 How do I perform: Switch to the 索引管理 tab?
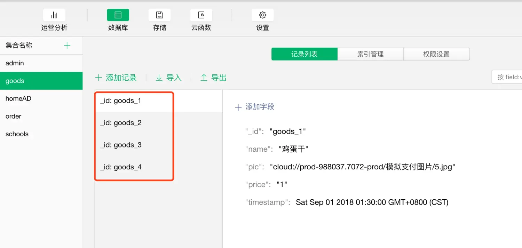tap(370, 54)
